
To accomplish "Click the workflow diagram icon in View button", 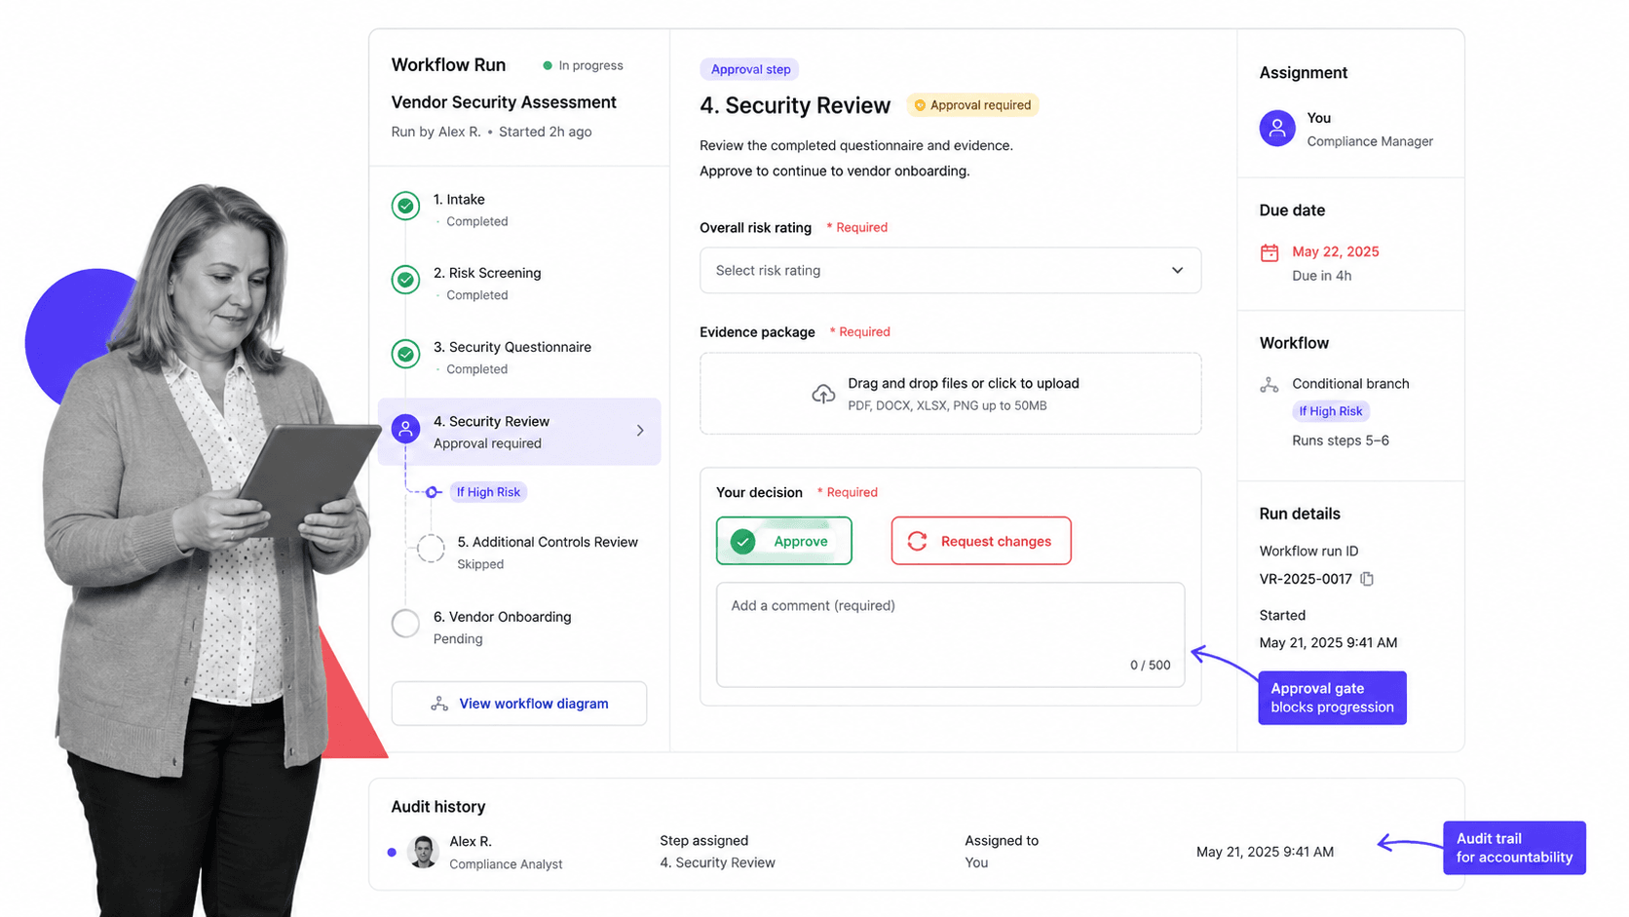I will (439, 704).
